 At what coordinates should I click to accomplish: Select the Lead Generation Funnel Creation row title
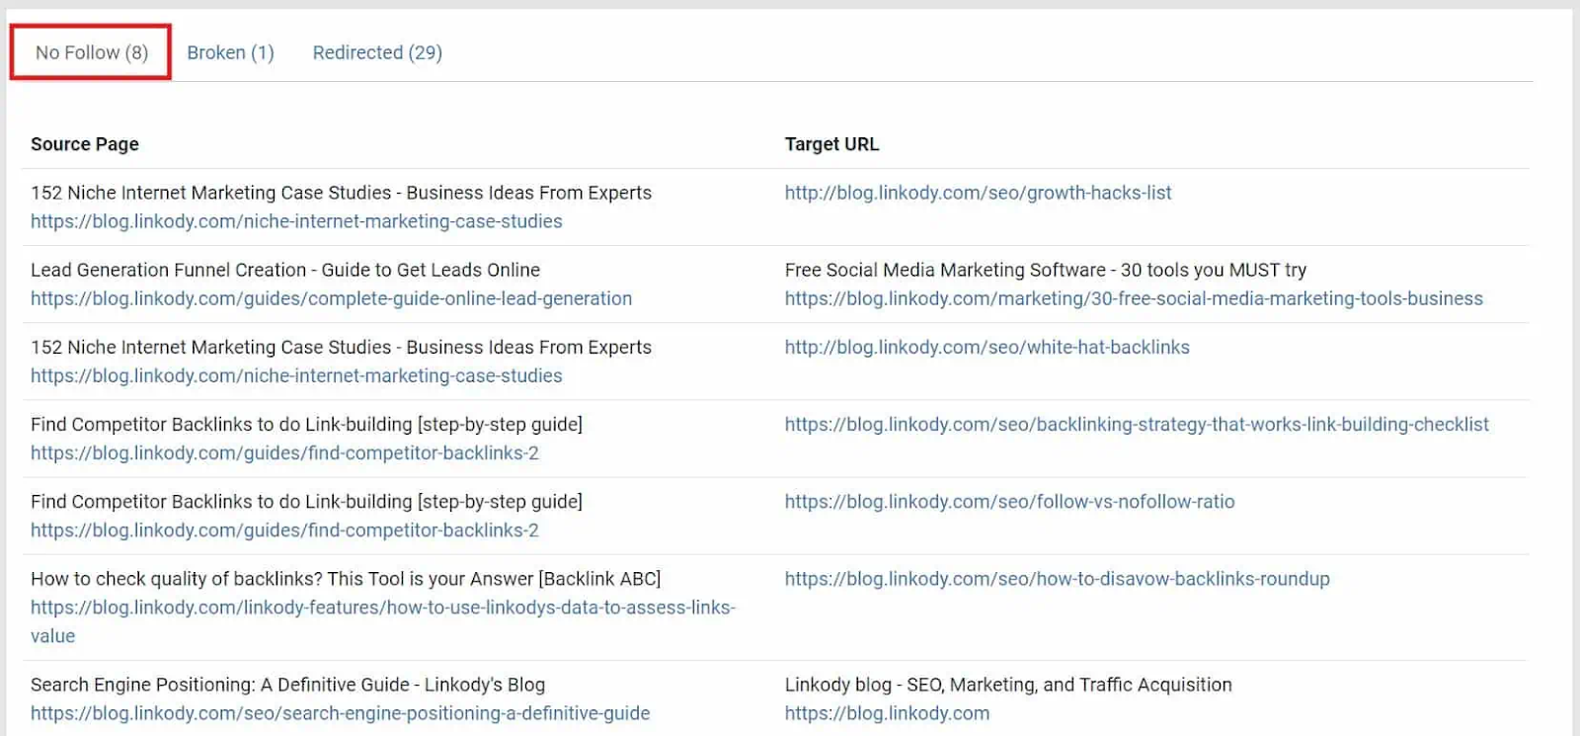click(x=285, y=270)
